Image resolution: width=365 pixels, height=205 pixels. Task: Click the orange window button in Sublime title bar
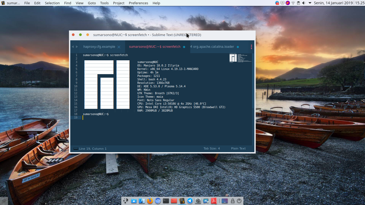pos(88,35)
